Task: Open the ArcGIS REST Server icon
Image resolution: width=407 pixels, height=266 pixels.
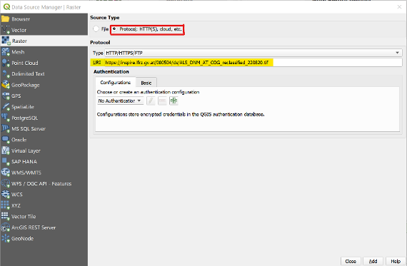Action: 5,227
